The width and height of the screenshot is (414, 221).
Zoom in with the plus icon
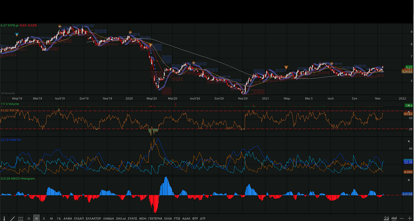tap(410, 218)
